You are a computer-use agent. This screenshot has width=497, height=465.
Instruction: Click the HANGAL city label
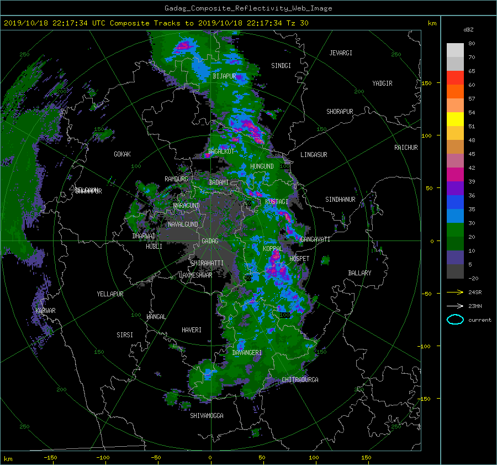click(156, 317)
